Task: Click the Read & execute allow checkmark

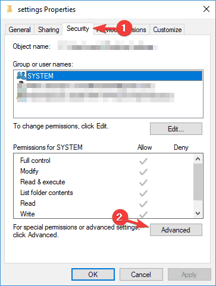Action: click(x=143, y=183)
